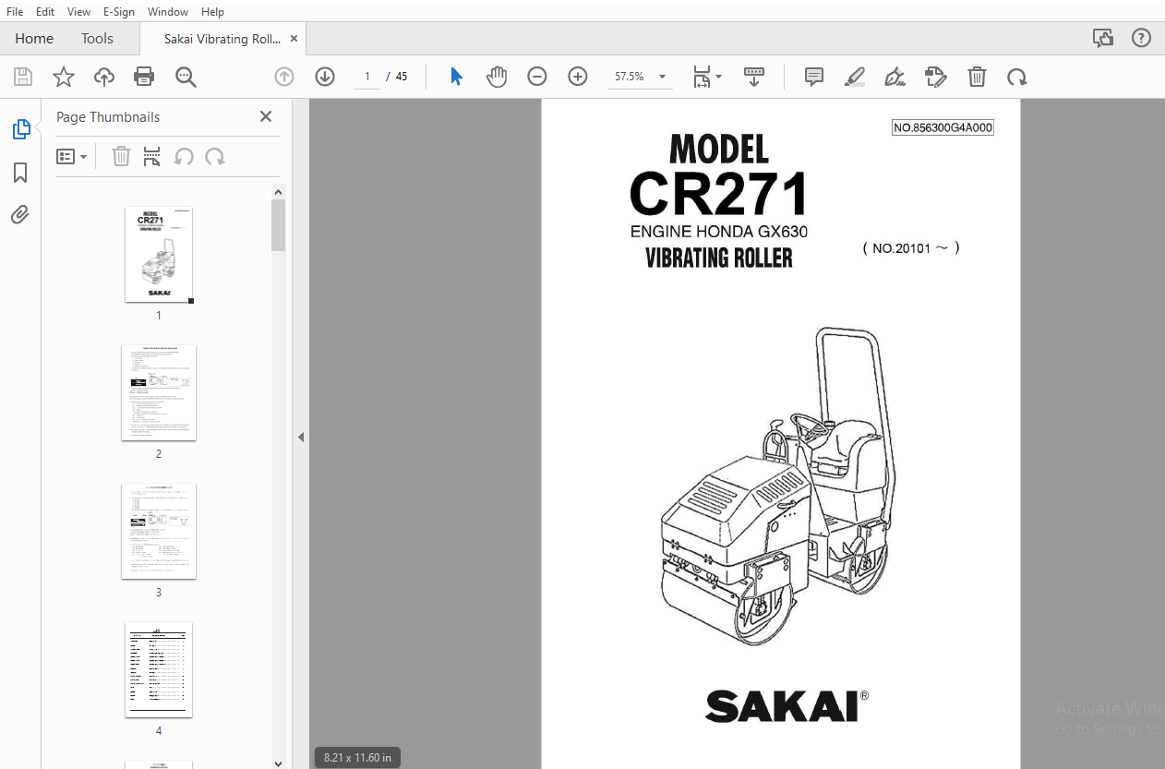Open the thumbnails options dropdown

point(72,157)
